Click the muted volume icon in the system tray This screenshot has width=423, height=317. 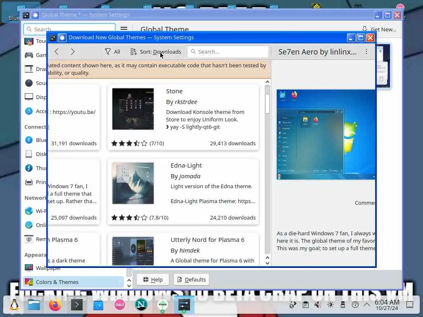[318, 305]
